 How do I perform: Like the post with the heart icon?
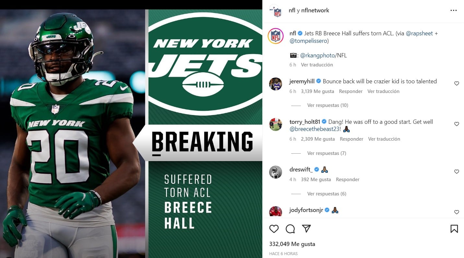(274, 229)
